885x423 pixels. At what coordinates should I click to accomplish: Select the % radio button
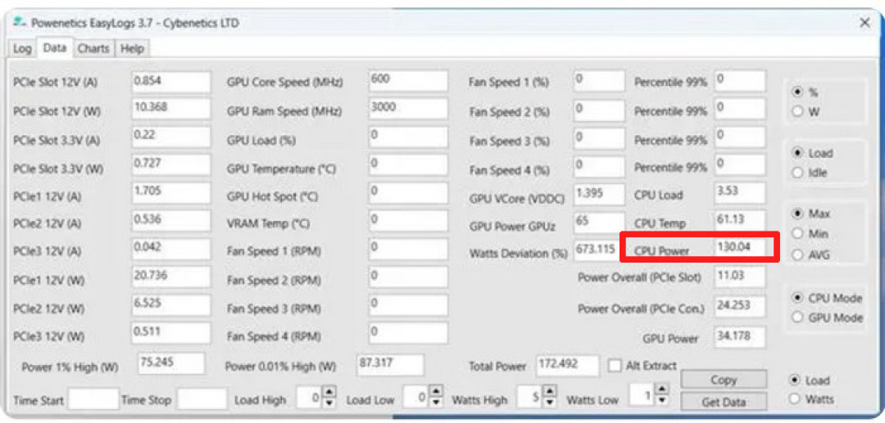click(x=797, y=92)
